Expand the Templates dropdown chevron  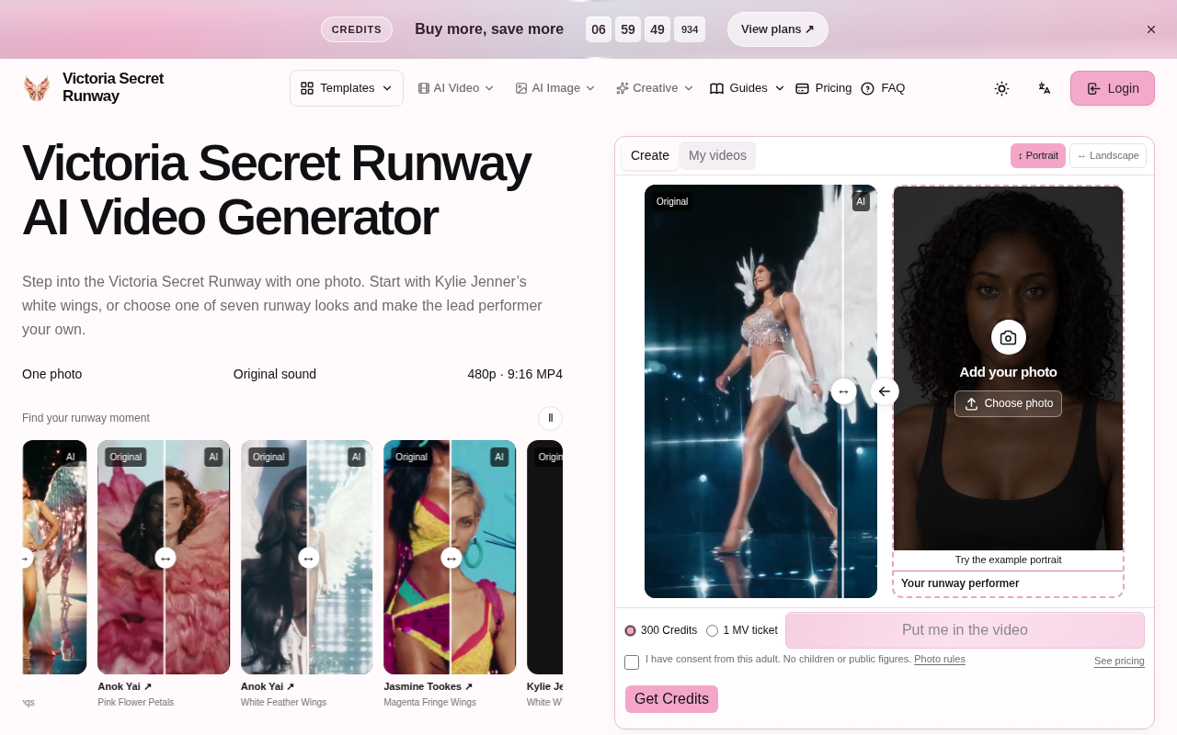pos(387,88)
